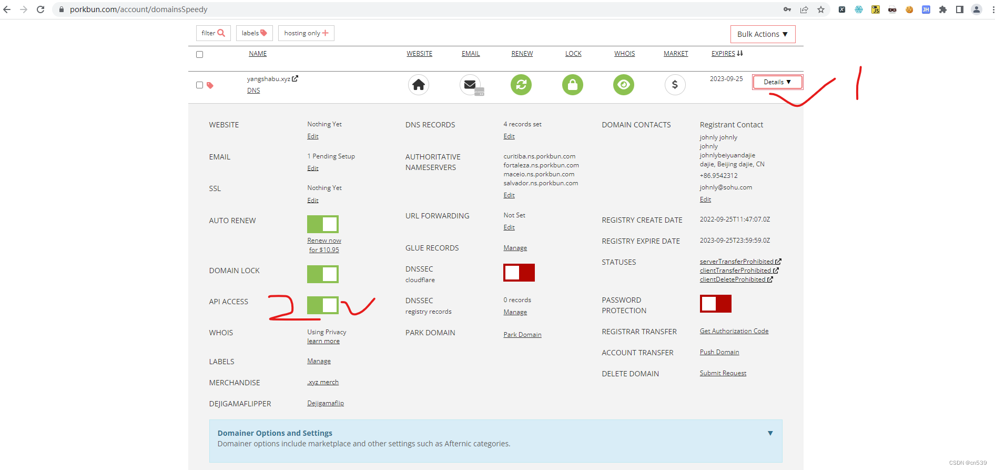Image resolution: width=995 pixels, height=470 pixels.
Task: Toggle the browser side panel icon
Action: (x=960, y=9)
